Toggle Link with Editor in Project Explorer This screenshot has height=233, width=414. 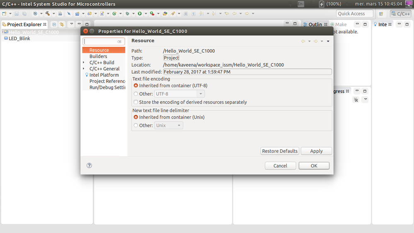(62, 24)
